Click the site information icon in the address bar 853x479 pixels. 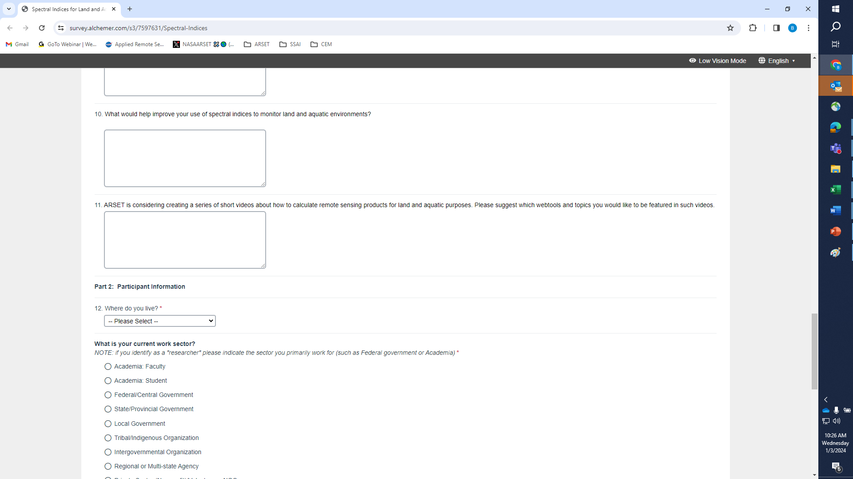(61, 28)
